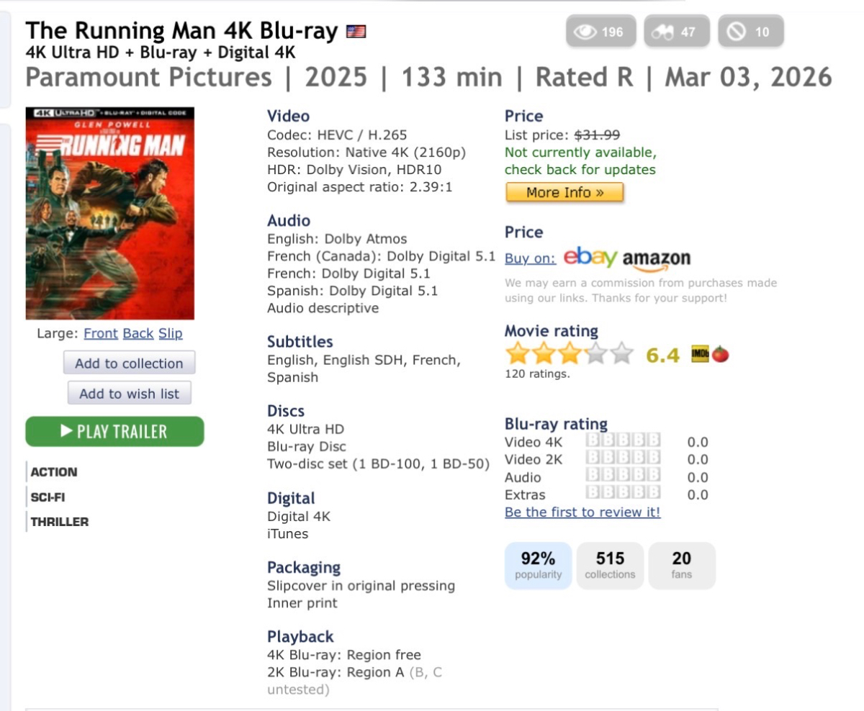This screenshot has height=711, width=864.
Task: View large Slip cover link
Action: 171,333
